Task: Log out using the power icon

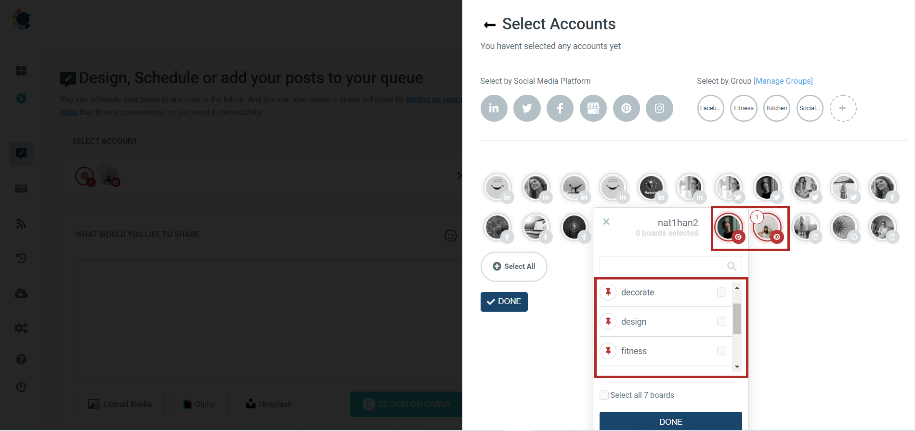Action: [21, 387]
